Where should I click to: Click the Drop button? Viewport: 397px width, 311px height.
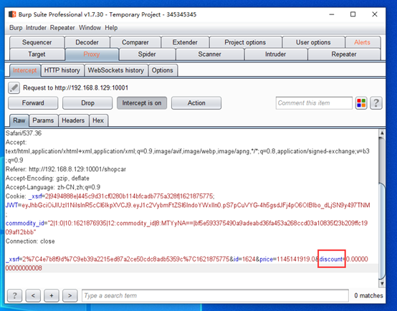87,103
